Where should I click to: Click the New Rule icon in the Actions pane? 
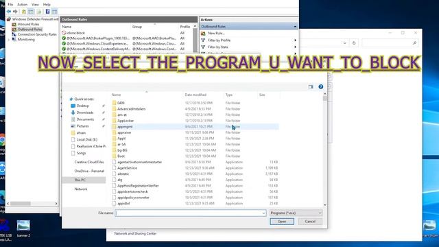click(x=203, y=34)
